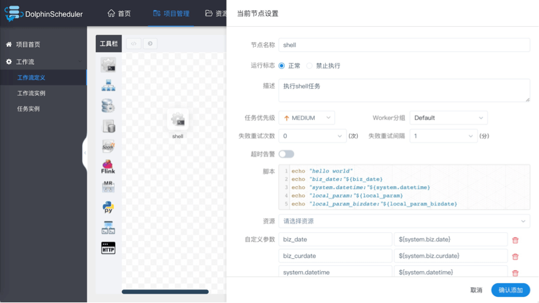This screenshot has height=303, width=539.
Task: Click the circular arrow toolbar button
Action: (x=150, y=44)
